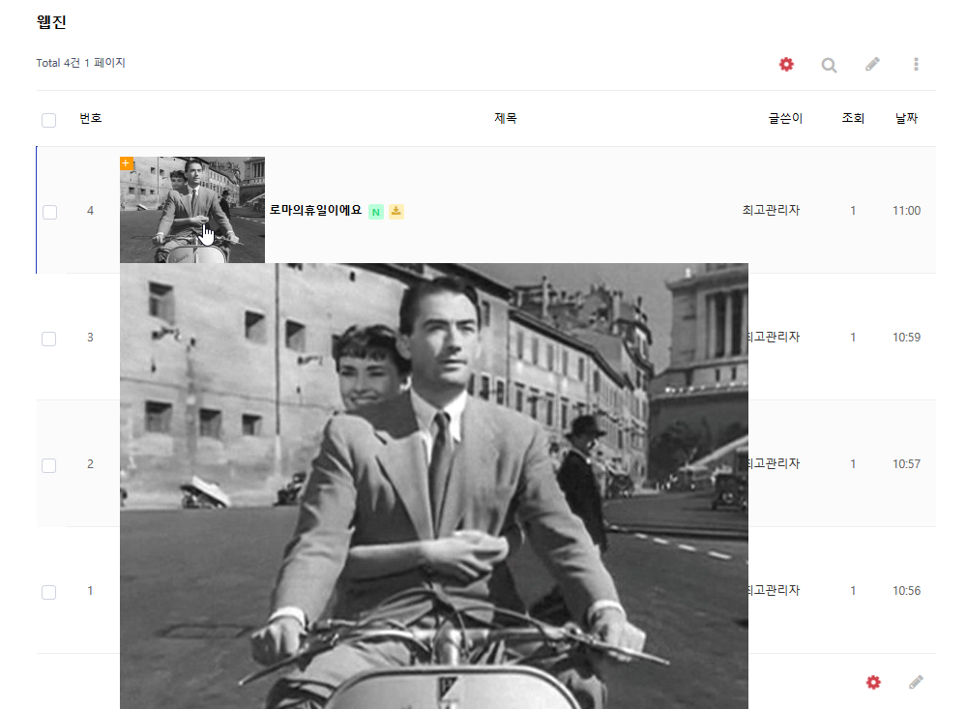Click the green N new-post badge

[x=376, y=211]
